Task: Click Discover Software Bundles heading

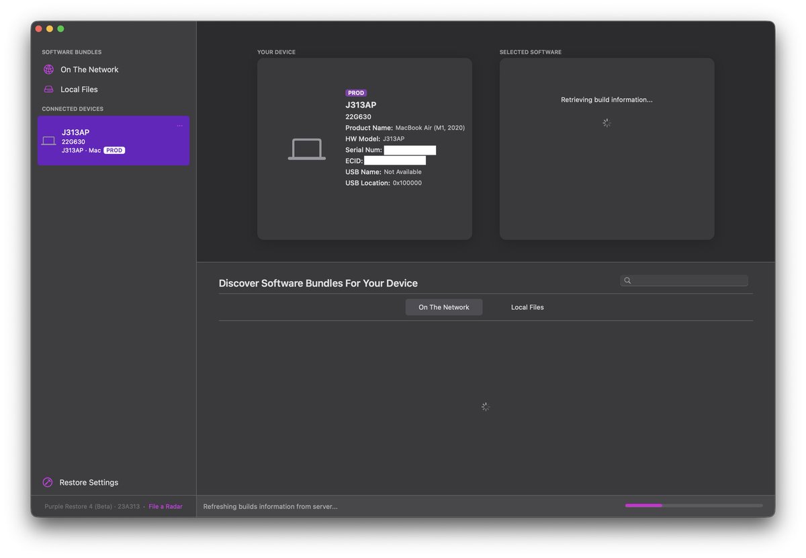Action: point(318,283)
